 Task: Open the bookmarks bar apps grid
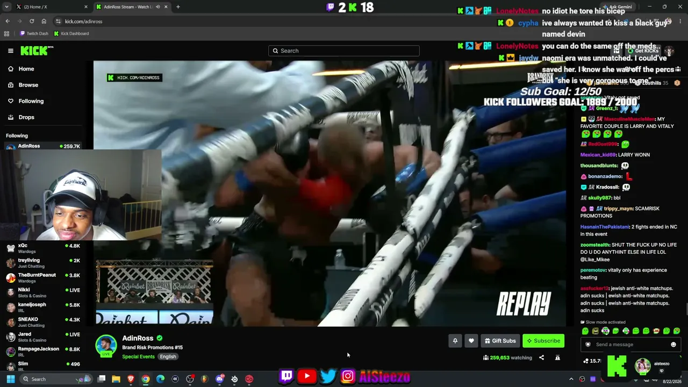point(6,33)
